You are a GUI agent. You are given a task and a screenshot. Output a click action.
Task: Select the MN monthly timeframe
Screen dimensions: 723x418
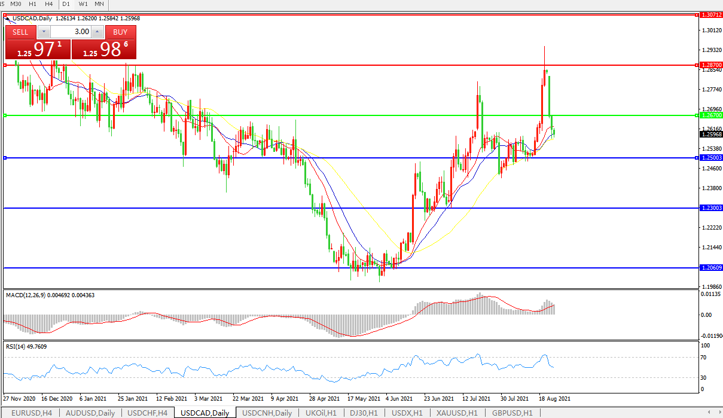(99, 4)
